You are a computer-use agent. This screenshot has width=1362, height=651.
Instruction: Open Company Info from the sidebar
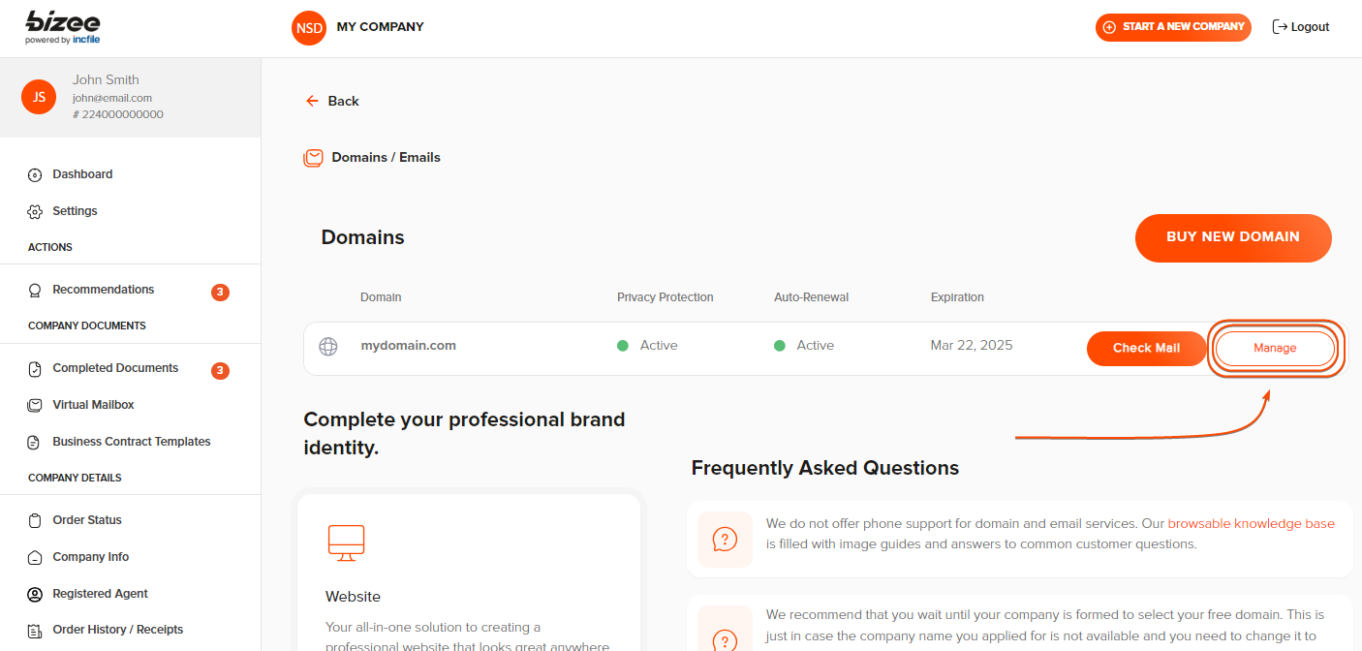pos(90,557)
